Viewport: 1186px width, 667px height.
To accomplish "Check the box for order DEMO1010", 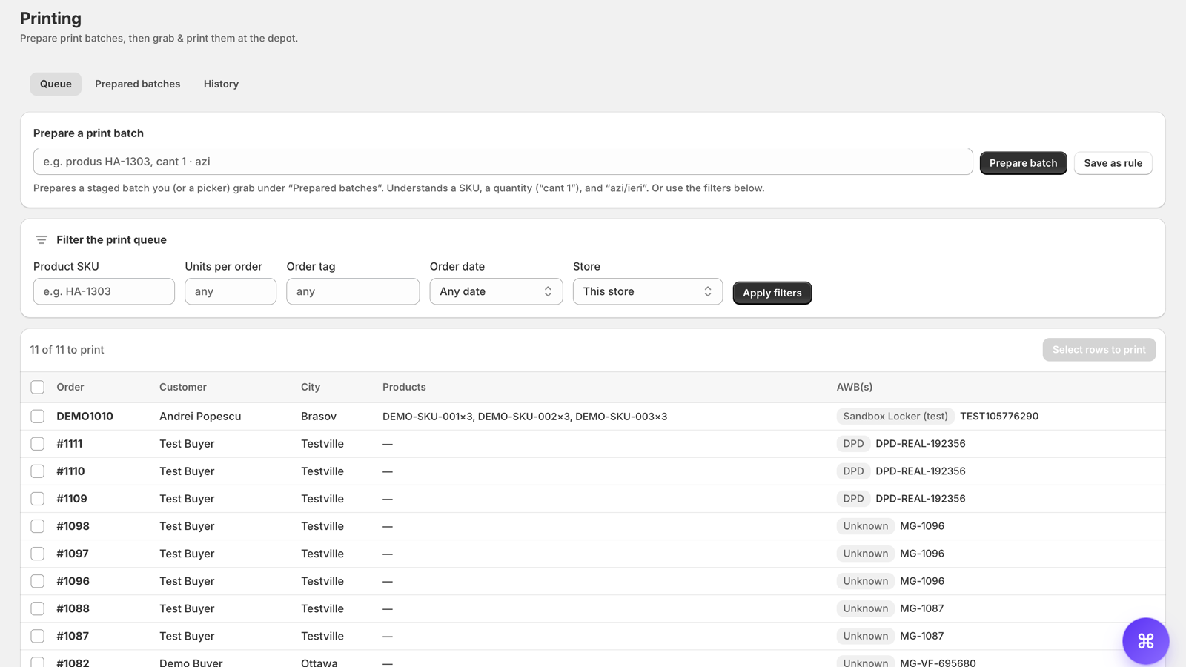I will coord(38,417).
